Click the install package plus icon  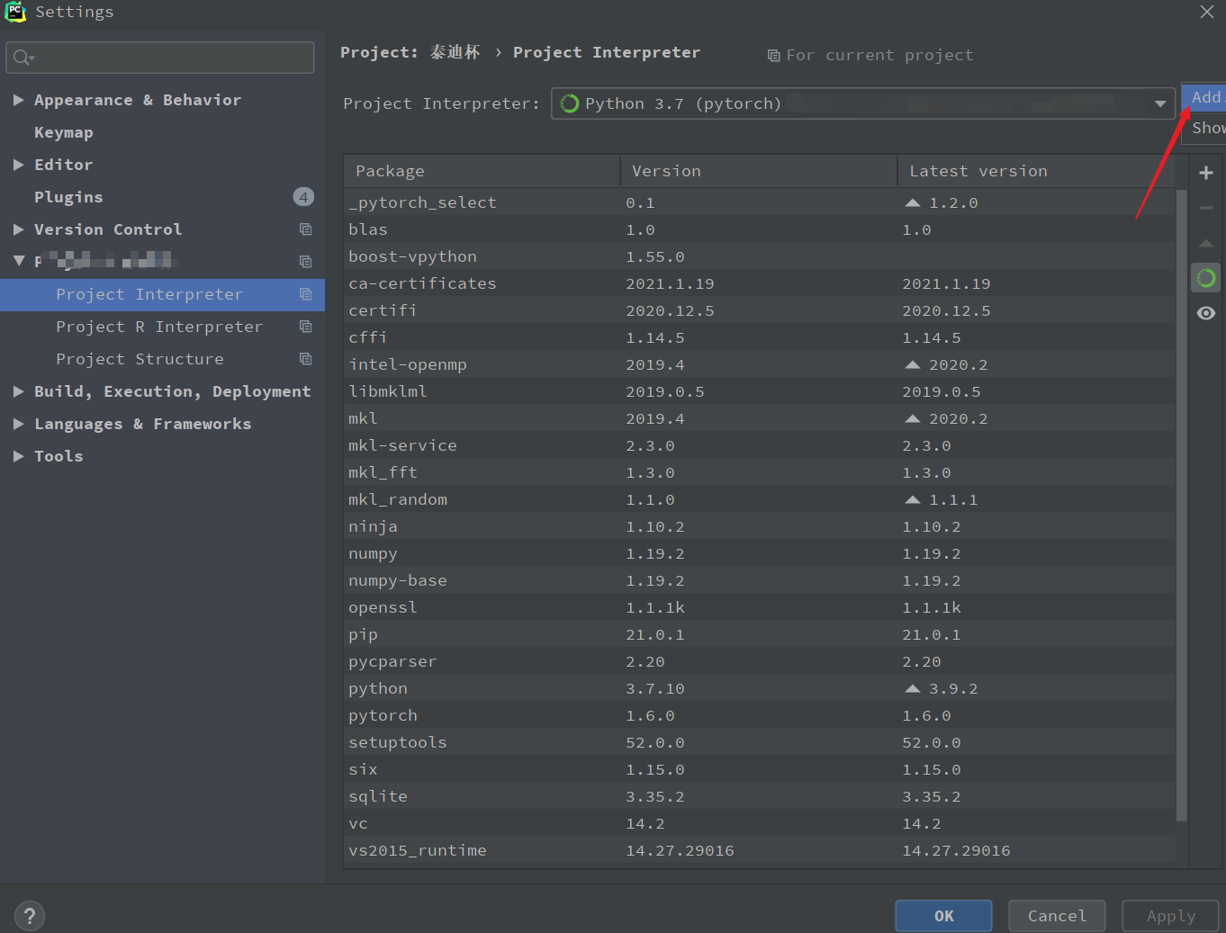pos(1206,173)
